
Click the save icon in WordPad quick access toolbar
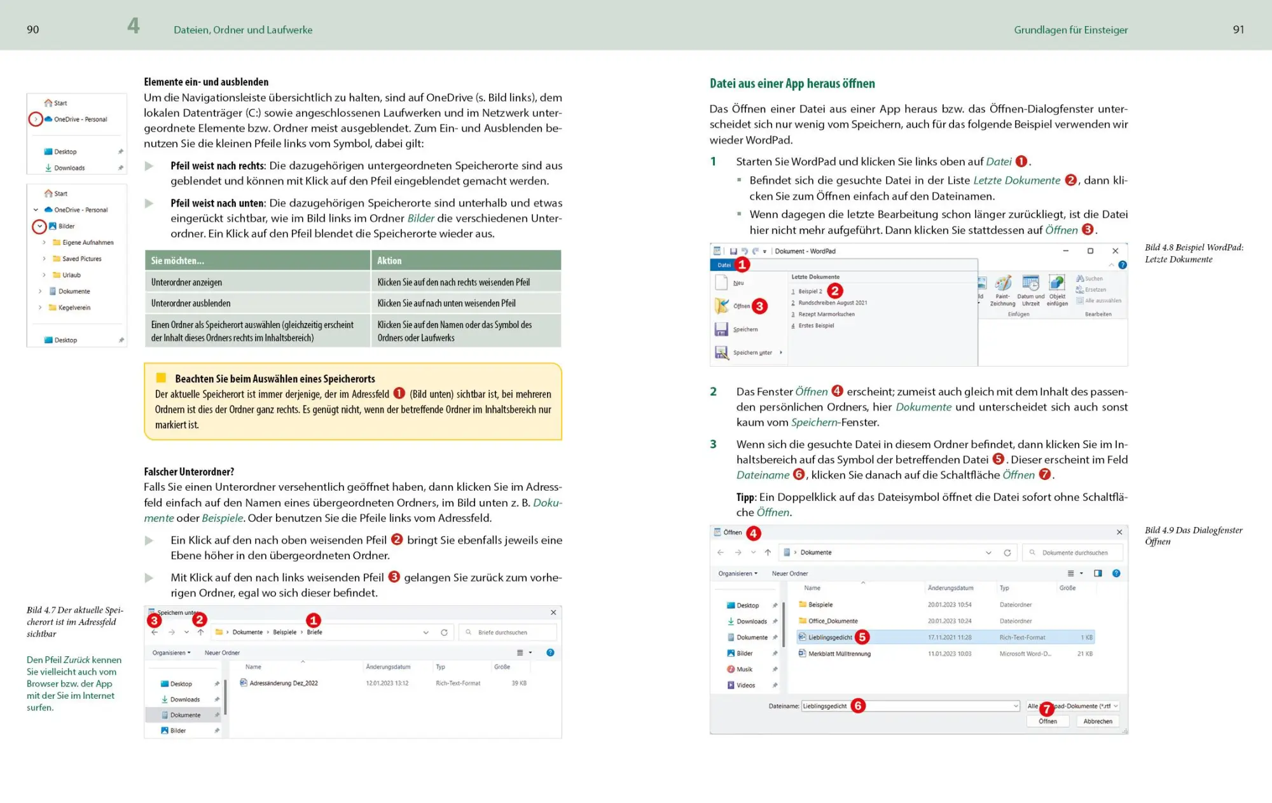click(x=733, y=251)
